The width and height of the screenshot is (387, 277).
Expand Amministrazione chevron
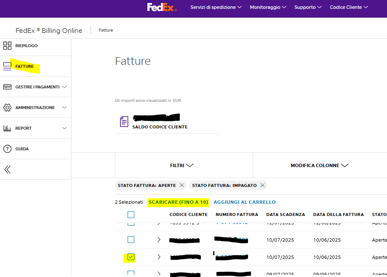tap(65, 107)
